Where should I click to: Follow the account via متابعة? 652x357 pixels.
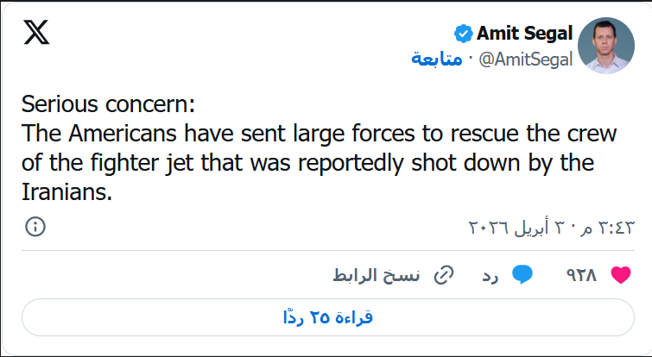tap(435, 59)
